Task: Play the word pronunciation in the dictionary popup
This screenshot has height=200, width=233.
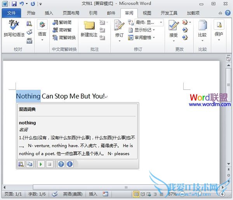Action: pyautogui.click(x=41, y=164)
